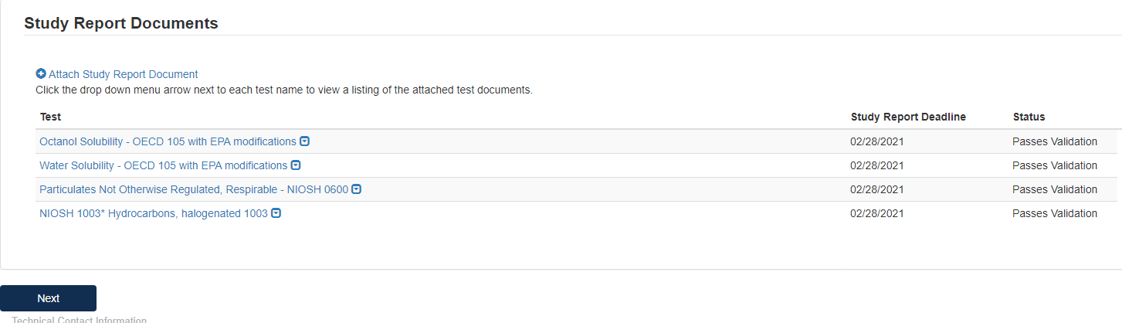This screenshot has width=1122, height=323.
Task: Open the Water Solubility test link
Action: click(163, 165)
